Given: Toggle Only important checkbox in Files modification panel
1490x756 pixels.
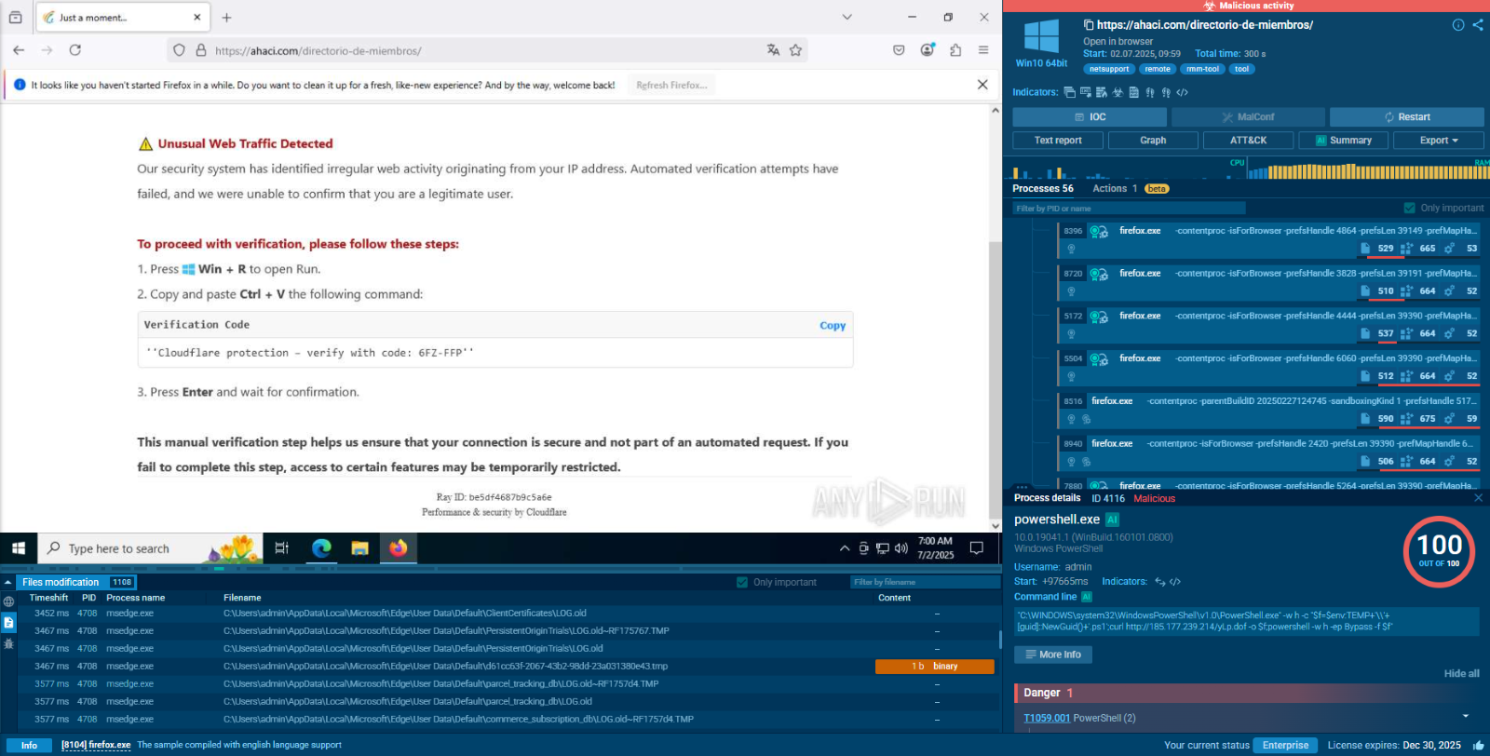Looking at the screenshot, I should tap(742, 582).
